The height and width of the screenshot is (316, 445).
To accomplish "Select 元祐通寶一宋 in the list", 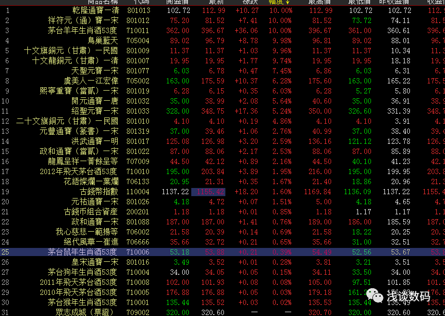I will (x=95, y=202).
